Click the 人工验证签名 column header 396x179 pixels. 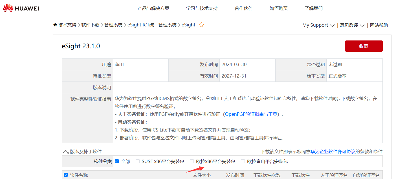coord(334,175)
